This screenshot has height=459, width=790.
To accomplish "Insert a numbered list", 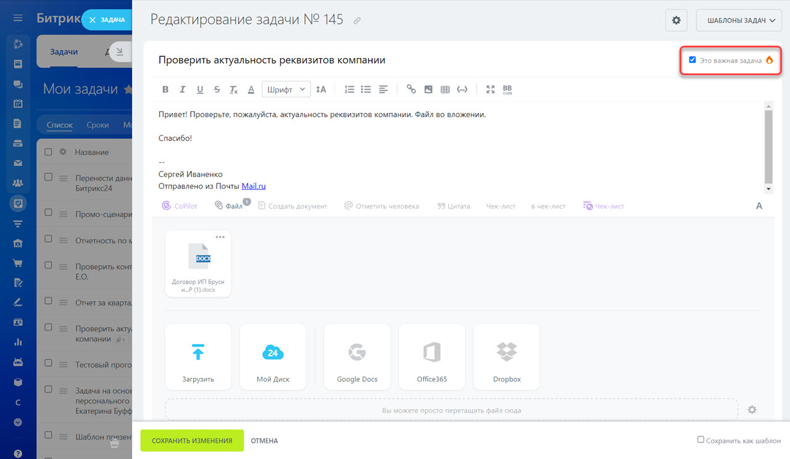I will (349, 89).
